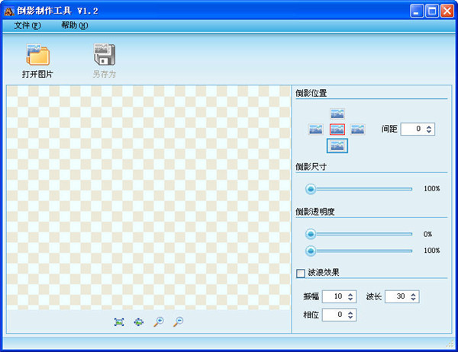Click the actual size view icon
Screen dimensions: 458x352
pos(139,322)
